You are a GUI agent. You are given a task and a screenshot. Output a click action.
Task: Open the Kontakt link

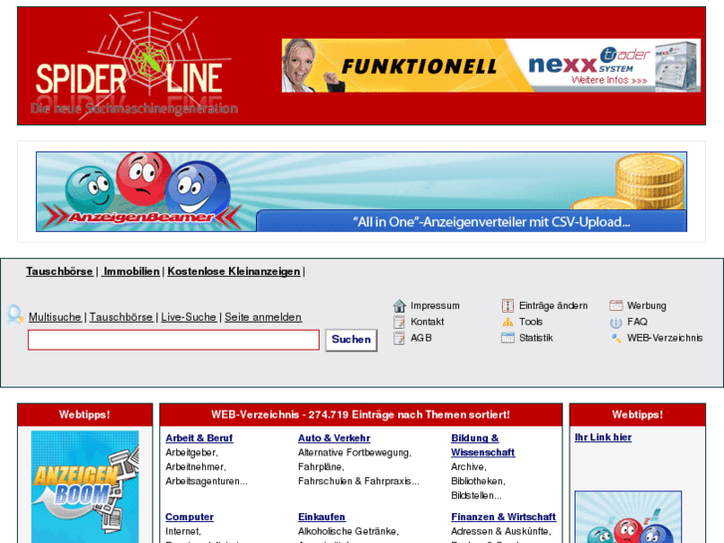[x=427, y=322]
